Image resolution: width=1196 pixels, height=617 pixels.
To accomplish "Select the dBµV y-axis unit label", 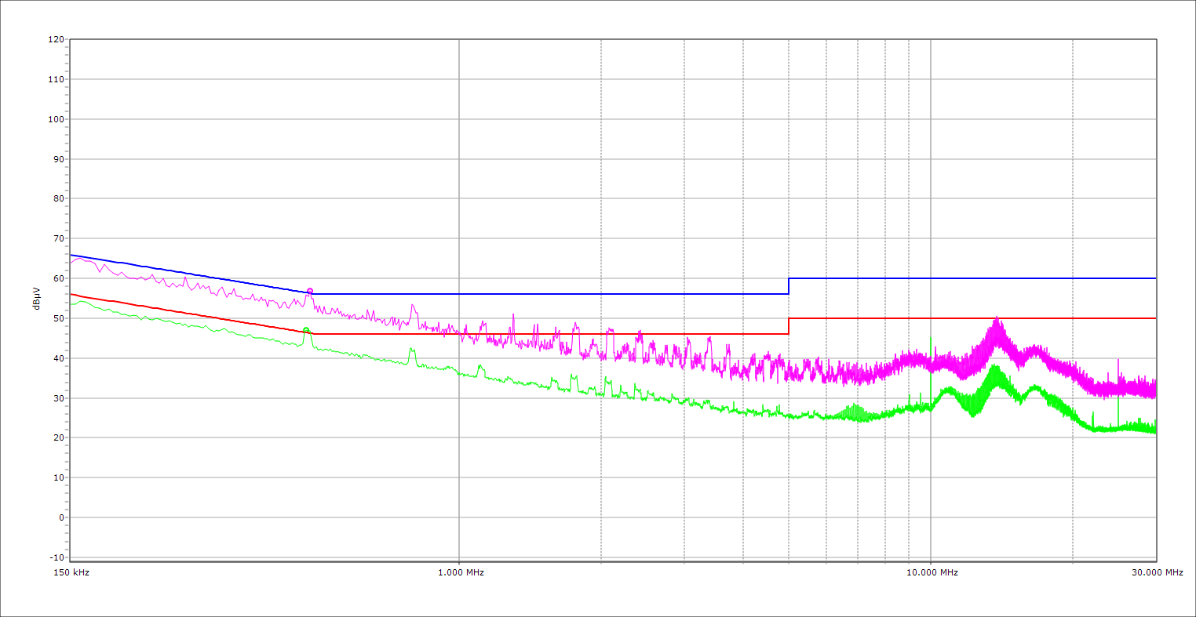I will tap(37, 298).
